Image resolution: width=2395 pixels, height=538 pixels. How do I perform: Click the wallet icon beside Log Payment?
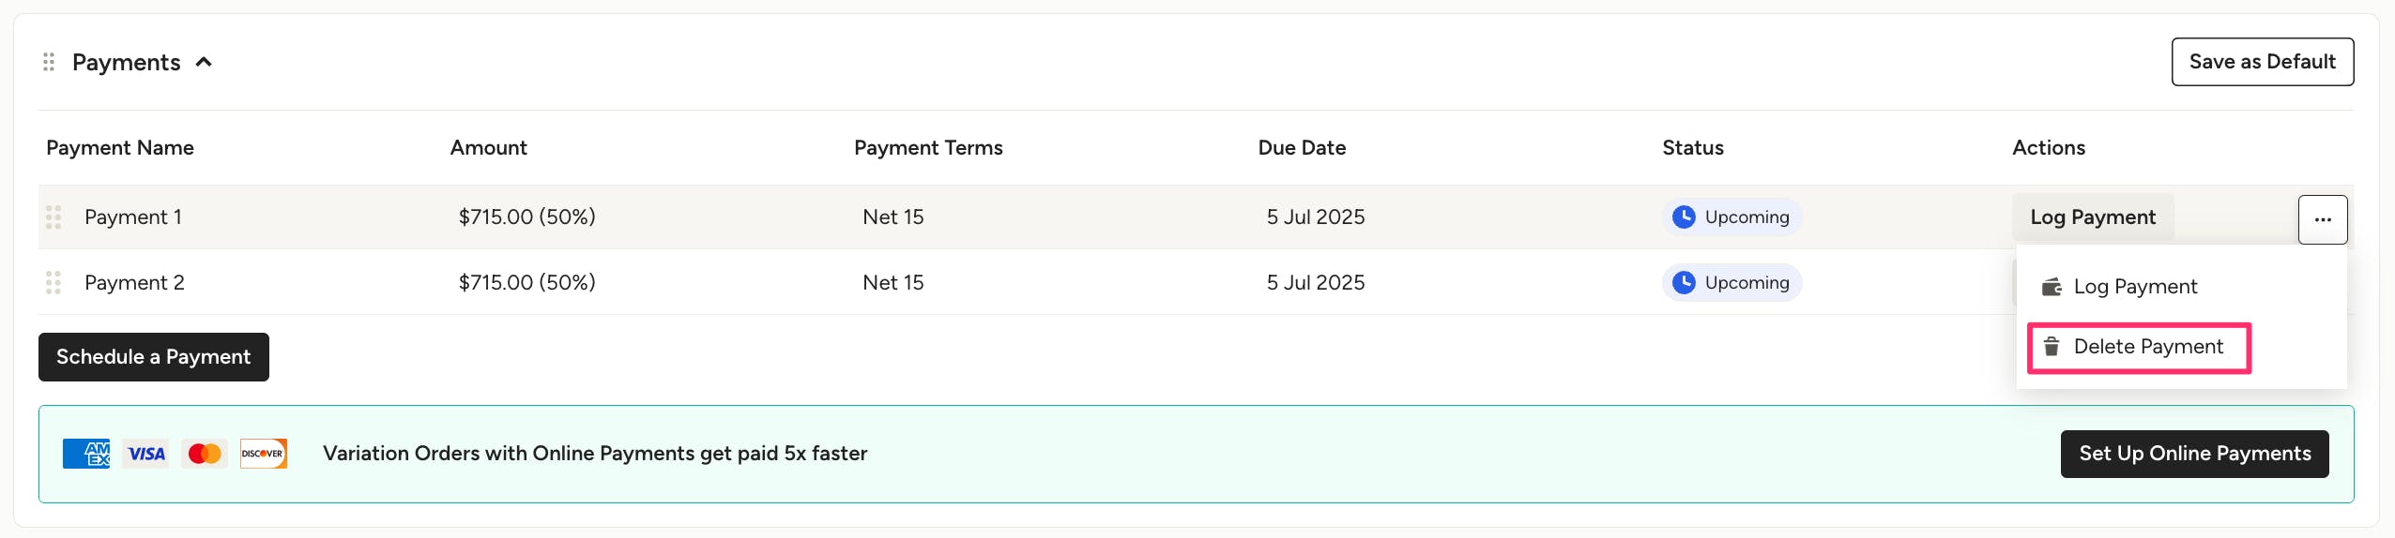2052,287
